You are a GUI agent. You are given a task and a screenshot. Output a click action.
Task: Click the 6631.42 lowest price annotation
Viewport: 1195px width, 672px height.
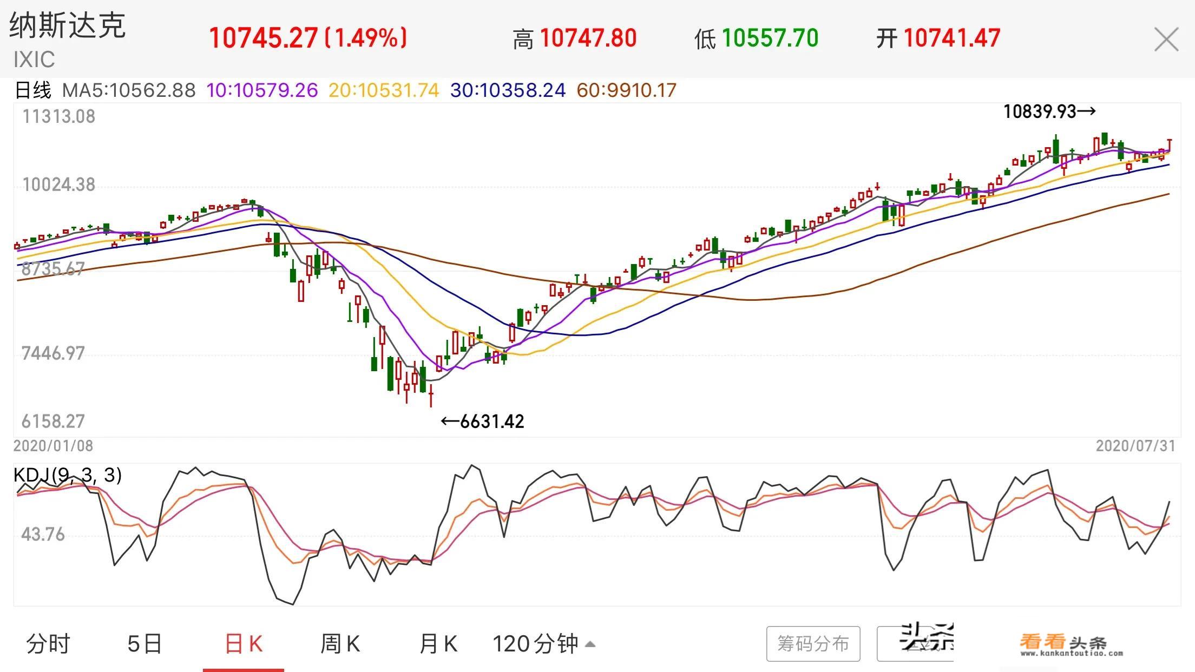[483, 421]
